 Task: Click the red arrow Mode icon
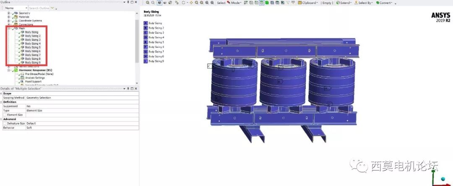click(x=229, y=3)
